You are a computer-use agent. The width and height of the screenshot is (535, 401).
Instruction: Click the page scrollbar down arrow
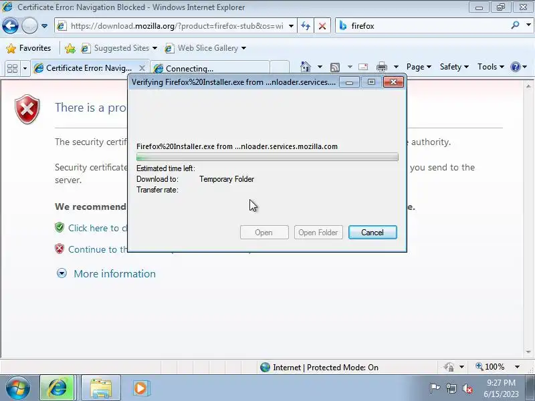(x=528, y=352)
